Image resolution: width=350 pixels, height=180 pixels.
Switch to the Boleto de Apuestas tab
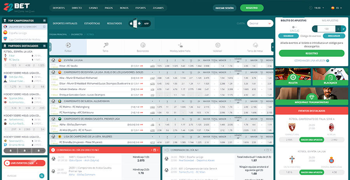[x=293, y=21]
